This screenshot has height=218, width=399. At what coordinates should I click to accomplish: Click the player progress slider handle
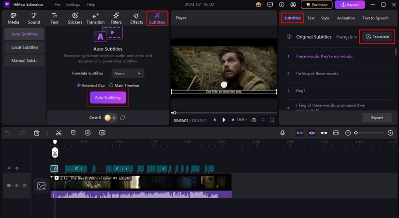[x=175, y=113]
